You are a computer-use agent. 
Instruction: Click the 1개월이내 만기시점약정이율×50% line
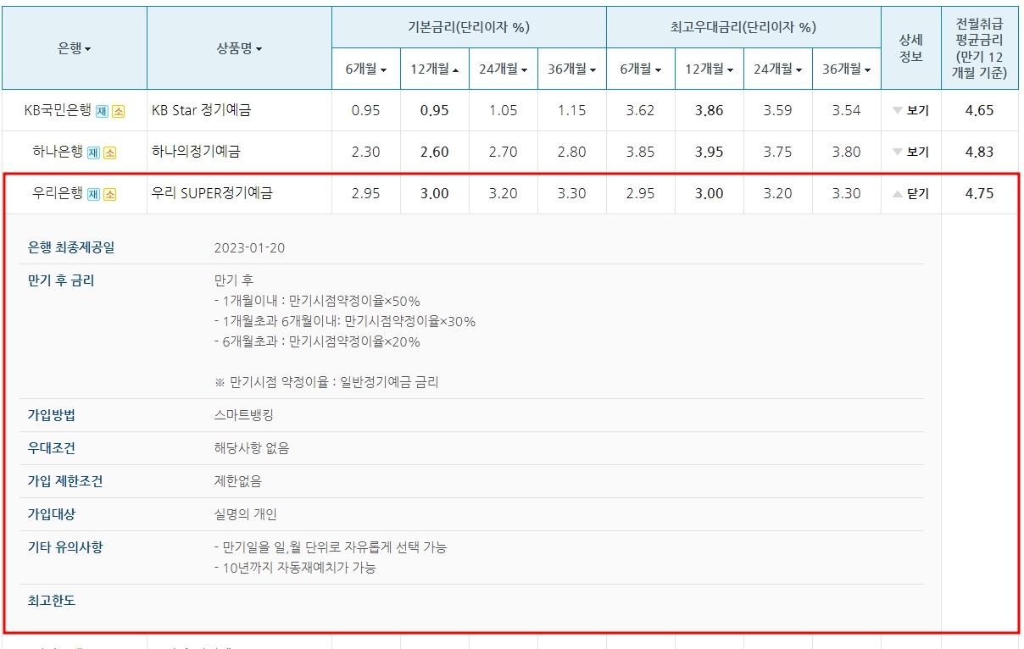(x=318, y=302)
